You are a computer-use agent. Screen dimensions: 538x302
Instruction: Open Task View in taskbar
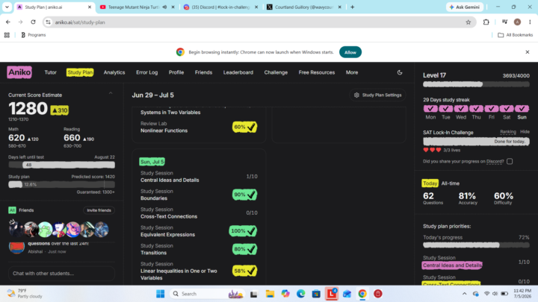point(254,294)
